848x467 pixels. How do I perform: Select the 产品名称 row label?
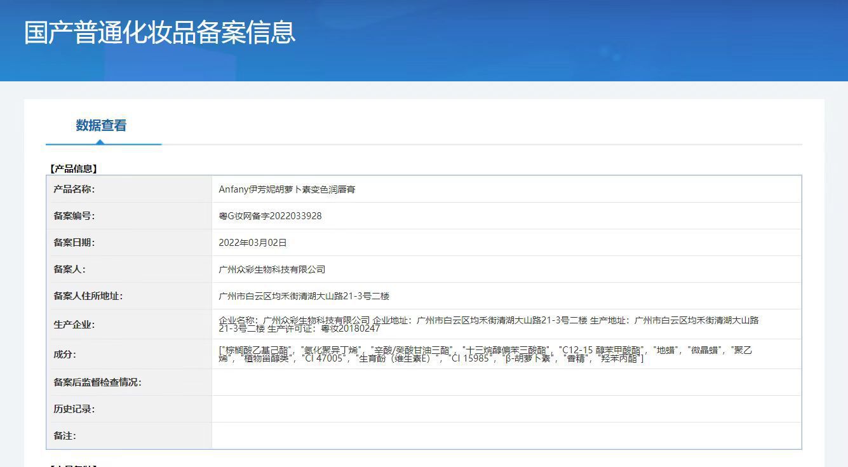(74, 189)
